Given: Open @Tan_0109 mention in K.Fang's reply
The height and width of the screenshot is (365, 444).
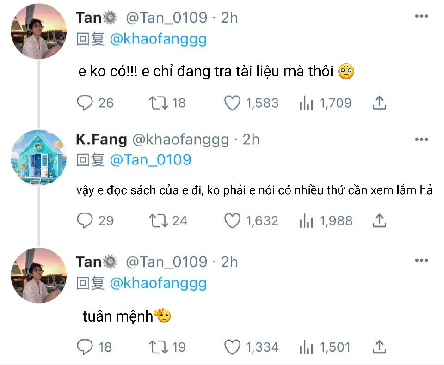Looking at the screenshot, I should tap(150, 160).
